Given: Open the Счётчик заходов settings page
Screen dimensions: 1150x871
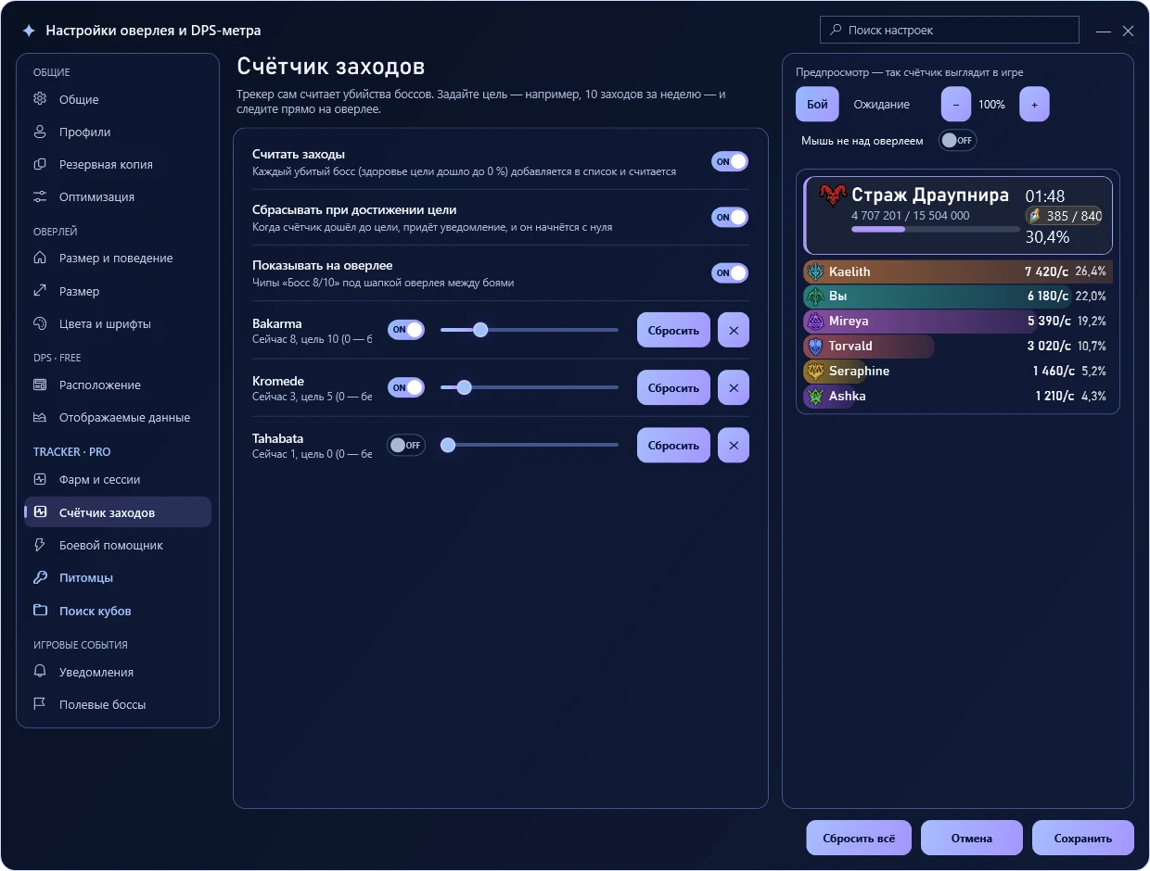Looking at the screenshot, I should tap(118, 512).
